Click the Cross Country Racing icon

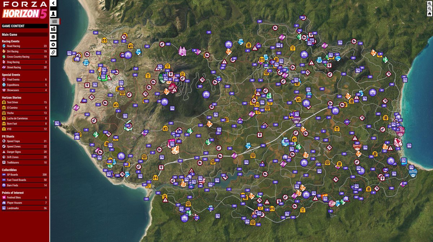[4, 57]
